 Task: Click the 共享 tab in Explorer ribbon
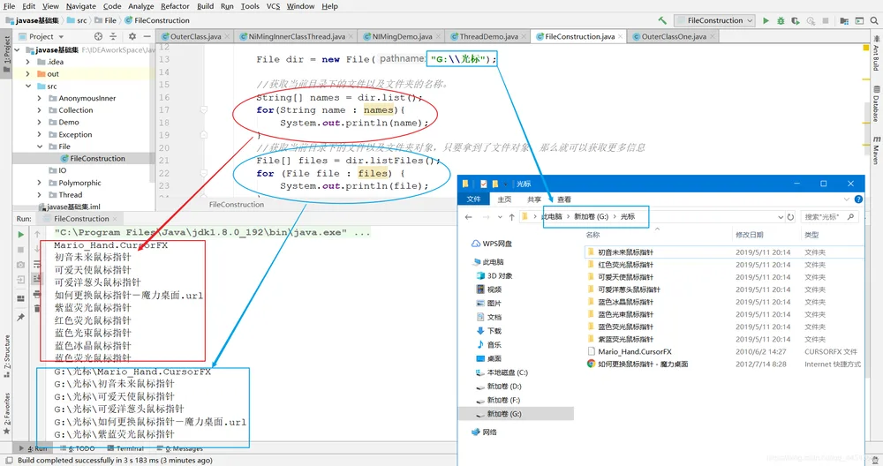pyautogui.click(x=534, y=199)
